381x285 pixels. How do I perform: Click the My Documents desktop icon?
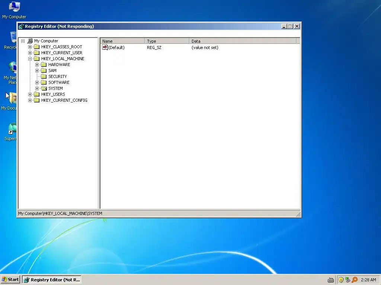click(x=12, y=98)
